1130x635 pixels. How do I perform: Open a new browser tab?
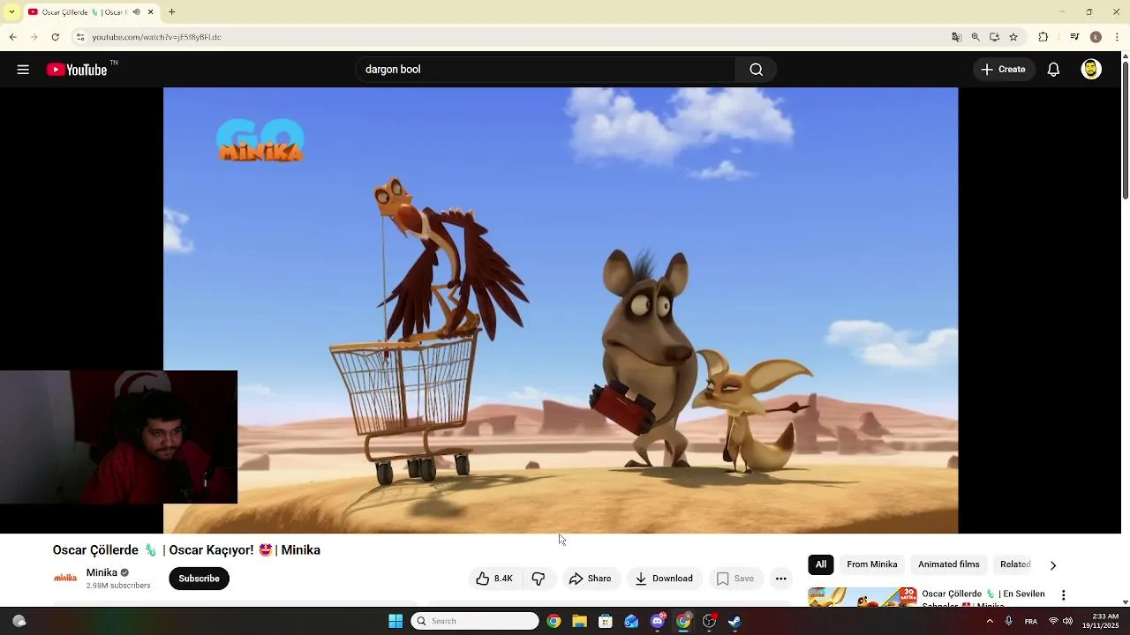pos(172,12)
